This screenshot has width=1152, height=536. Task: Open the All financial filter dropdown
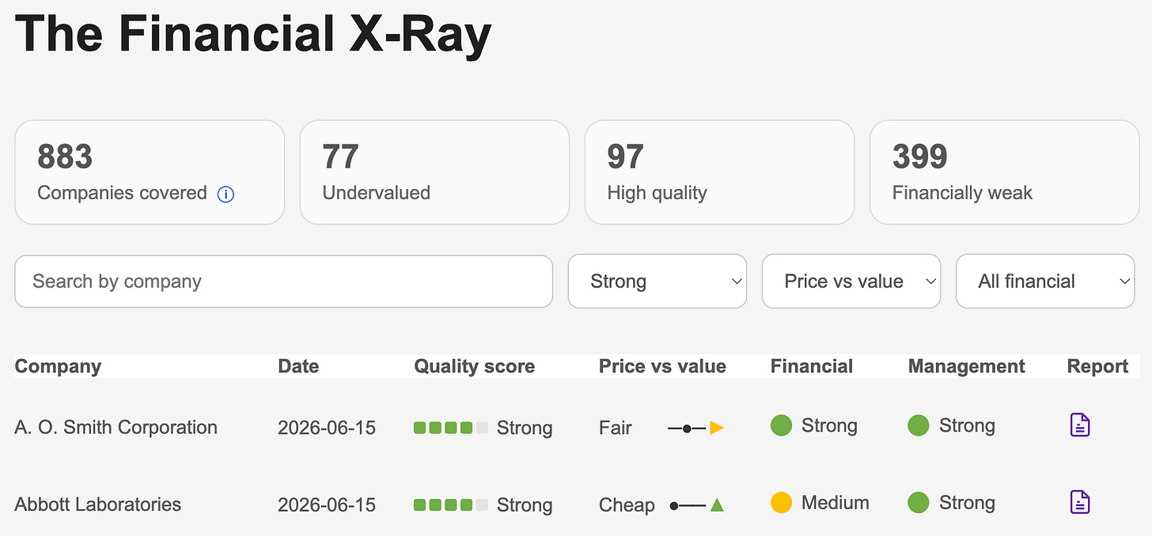(1045, 281)
